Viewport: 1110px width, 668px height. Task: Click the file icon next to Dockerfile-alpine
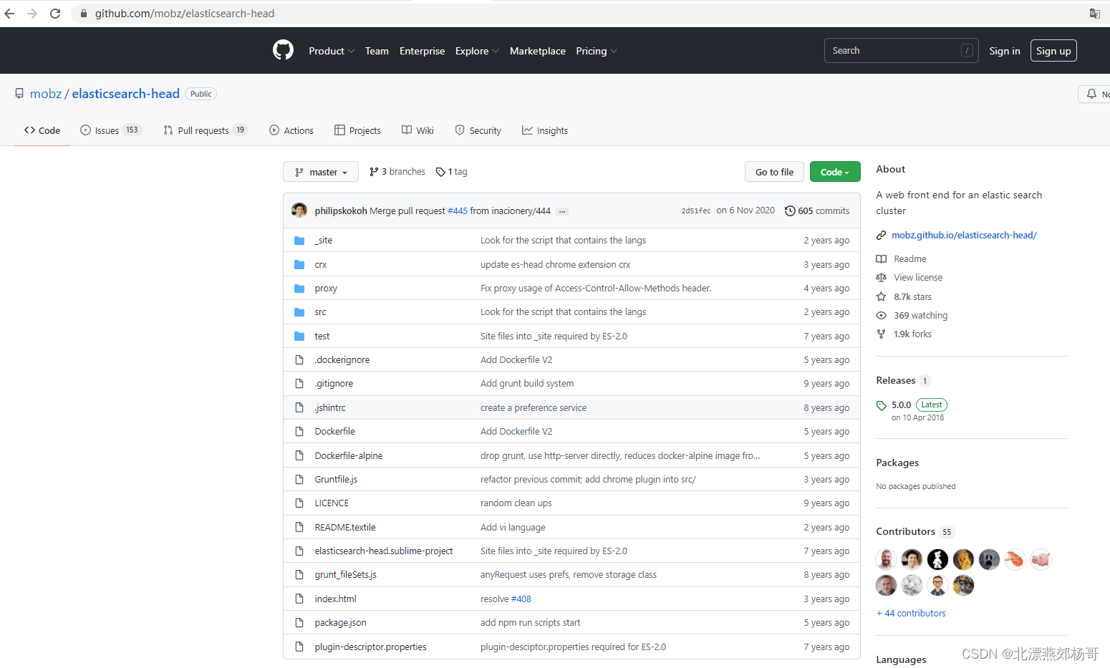(299, 456)
